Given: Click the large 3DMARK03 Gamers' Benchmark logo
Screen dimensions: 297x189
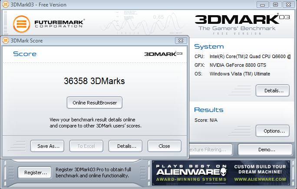Looking at the screenshot, I should 242,24.
